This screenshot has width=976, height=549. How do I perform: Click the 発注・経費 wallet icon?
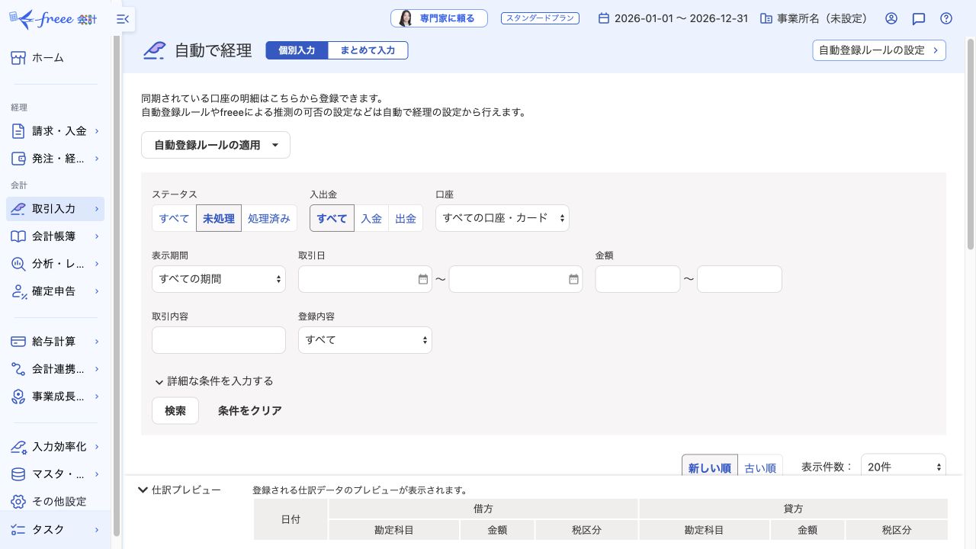point(19,159)
